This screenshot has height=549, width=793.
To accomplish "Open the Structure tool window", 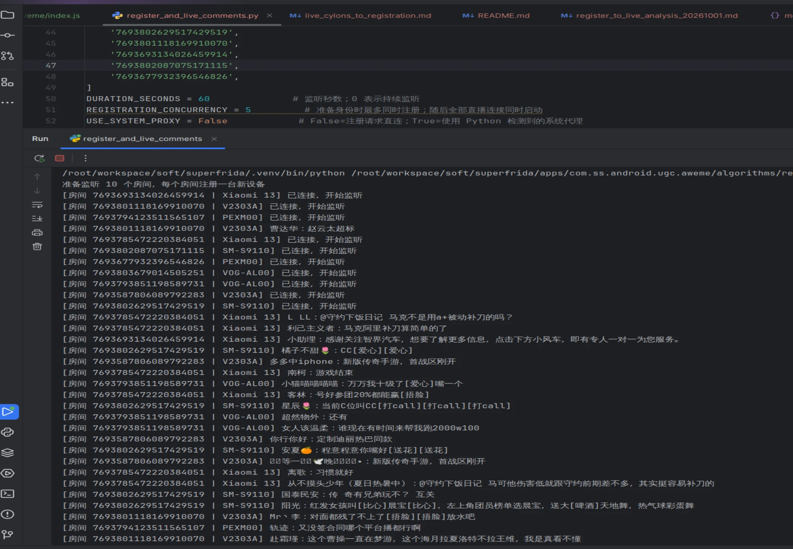I will 7,82.
